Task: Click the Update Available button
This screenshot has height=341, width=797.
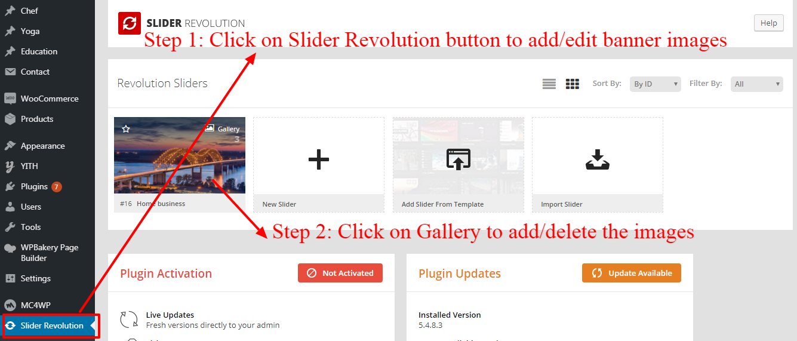Action: coord(632,273)
